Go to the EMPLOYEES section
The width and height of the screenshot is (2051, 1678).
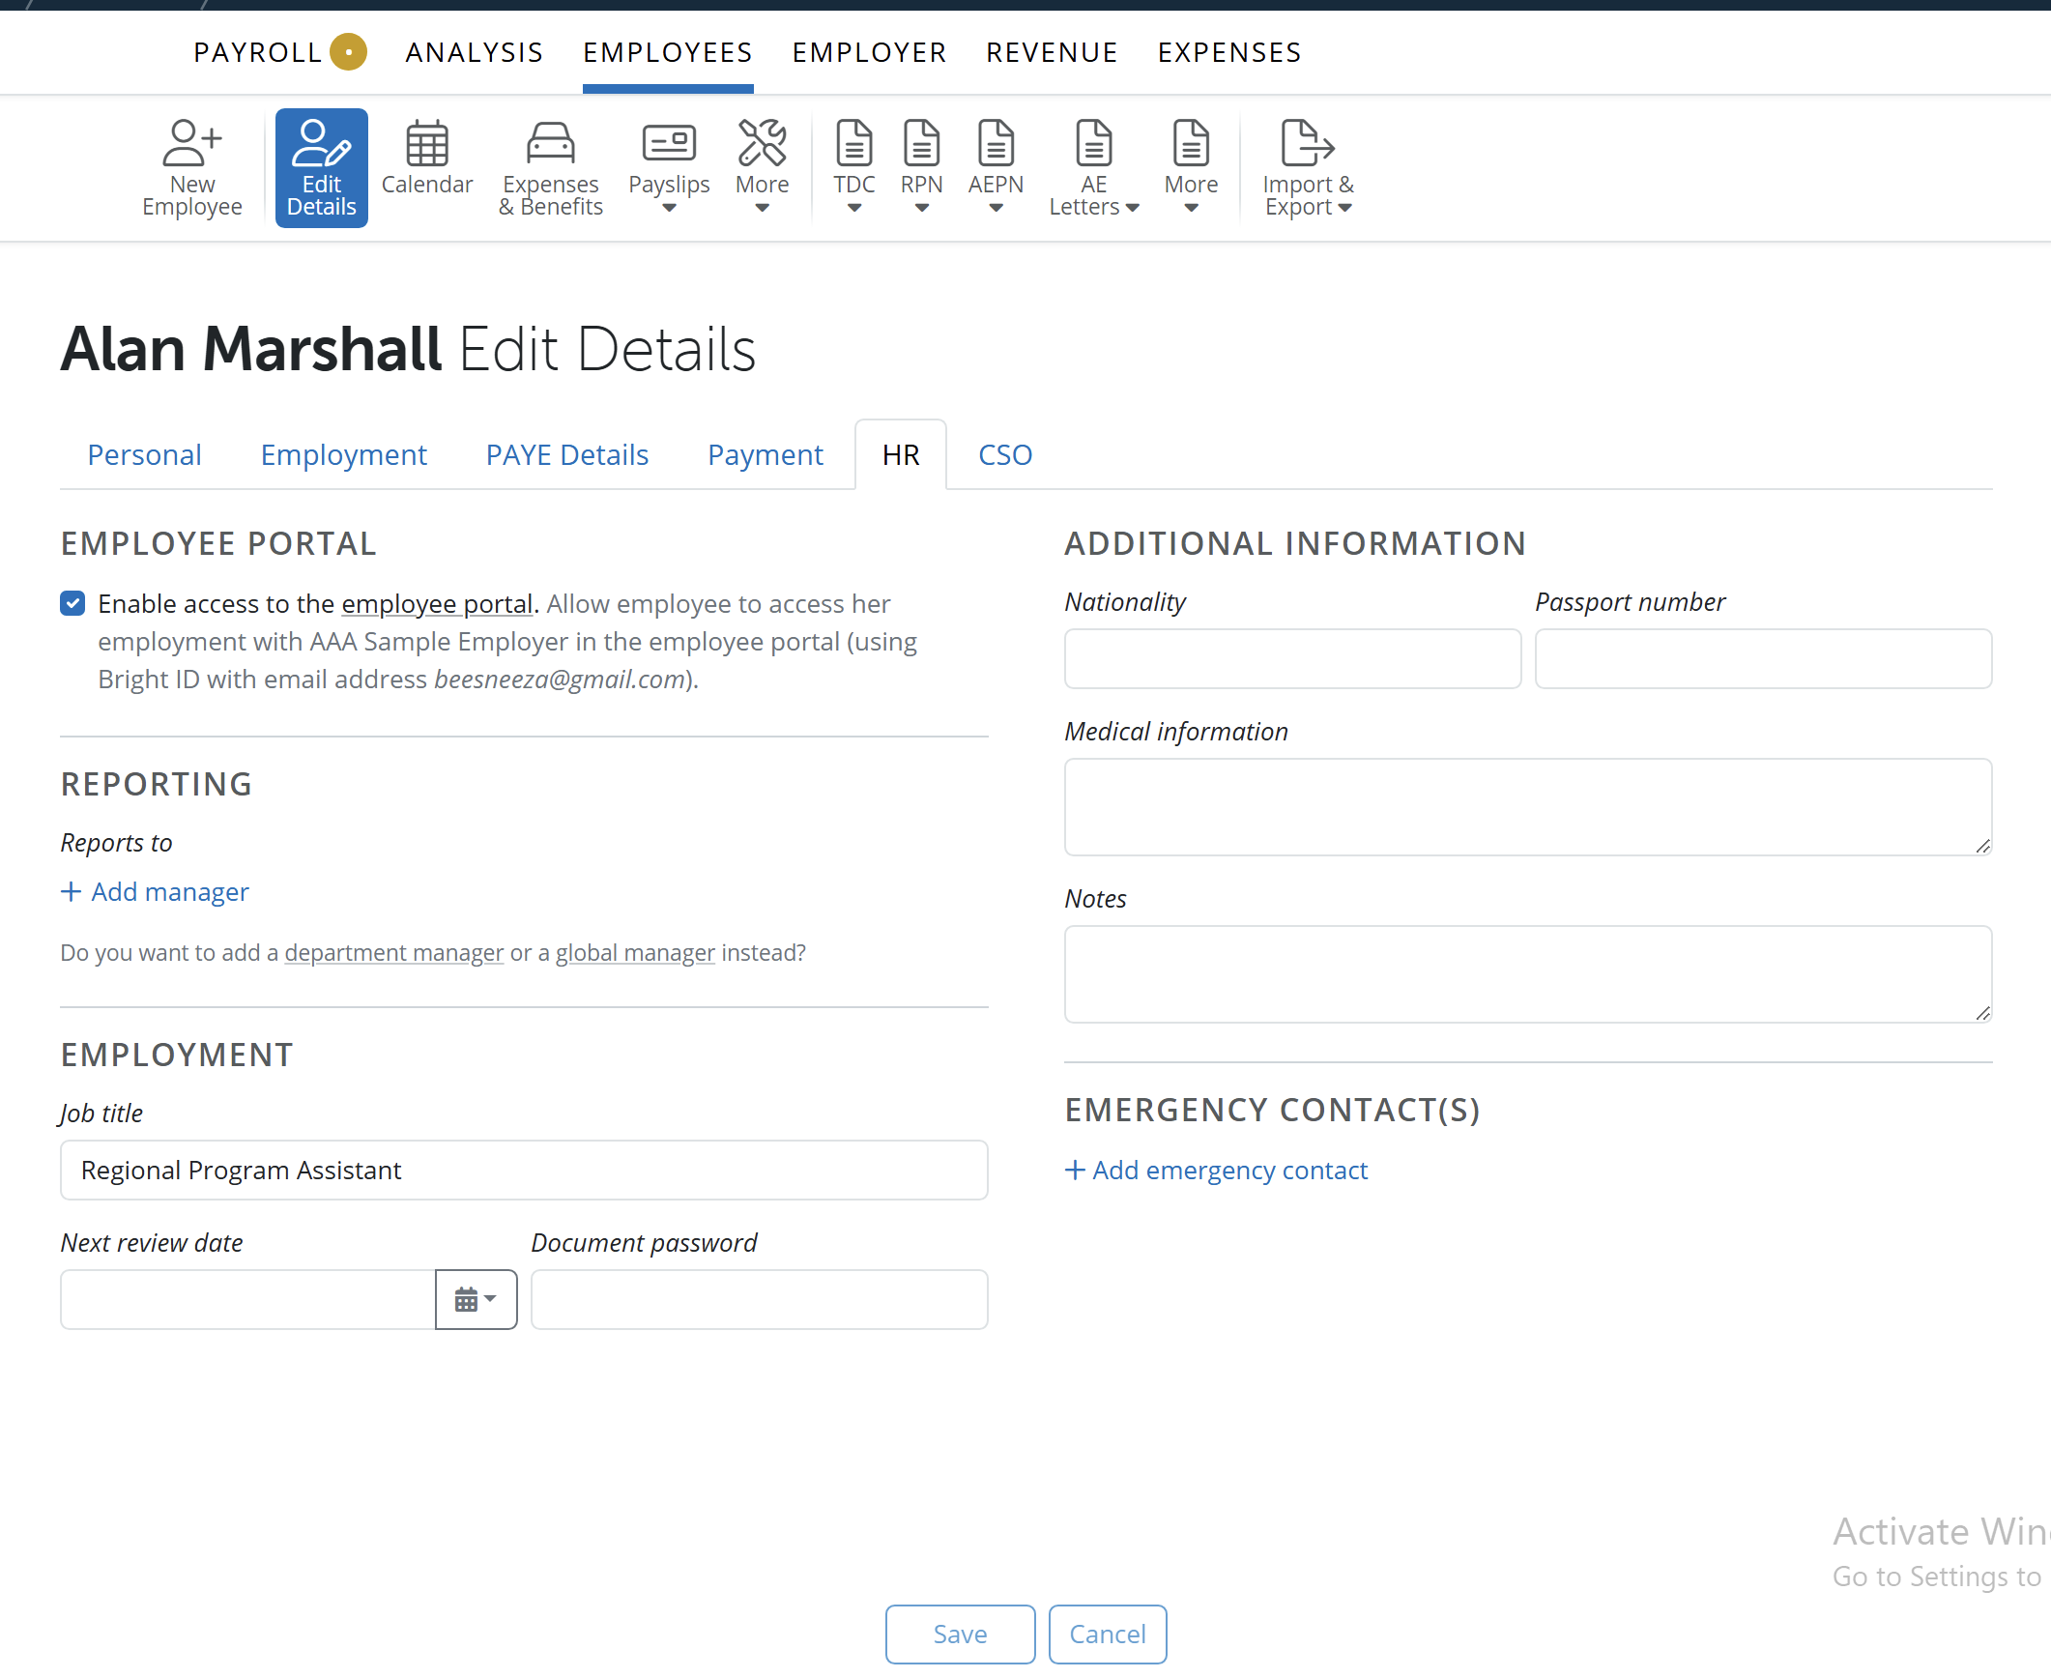pyautogui.click(x=668, y=52)
